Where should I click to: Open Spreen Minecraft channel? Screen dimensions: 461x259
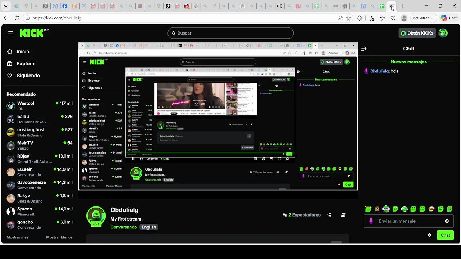tap(40, 212)
